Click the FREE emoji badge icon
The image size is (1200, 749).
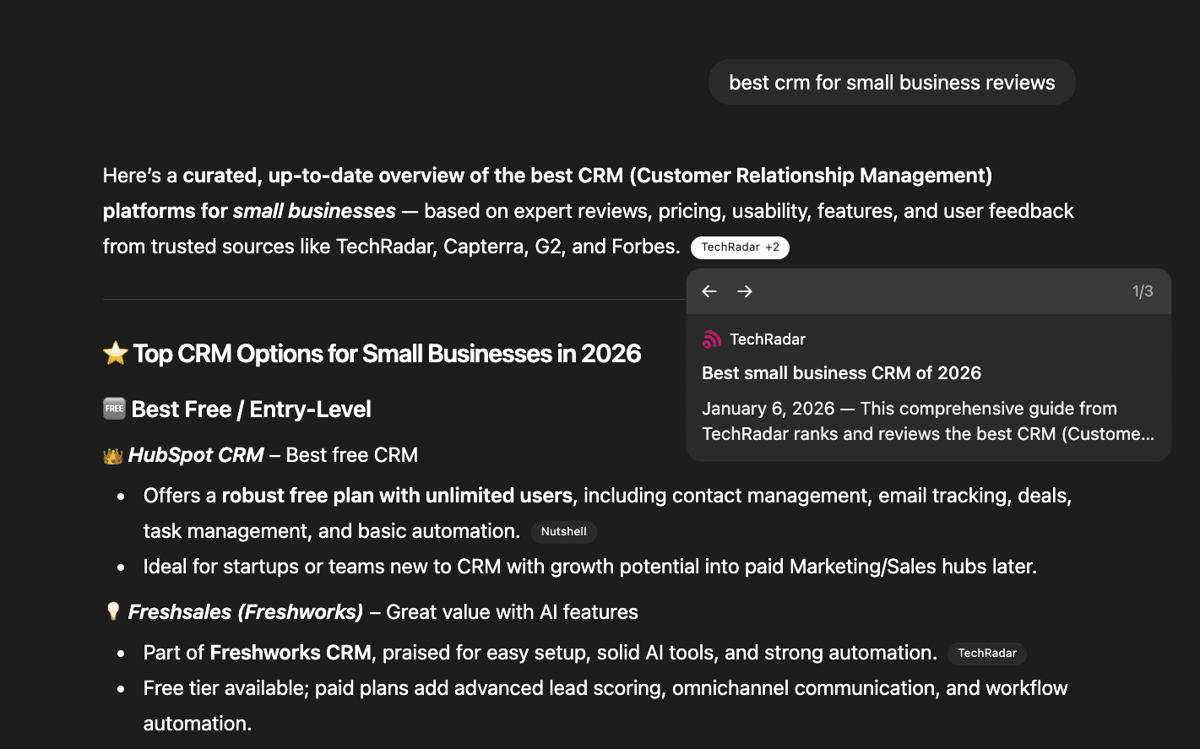click(114, 409)
